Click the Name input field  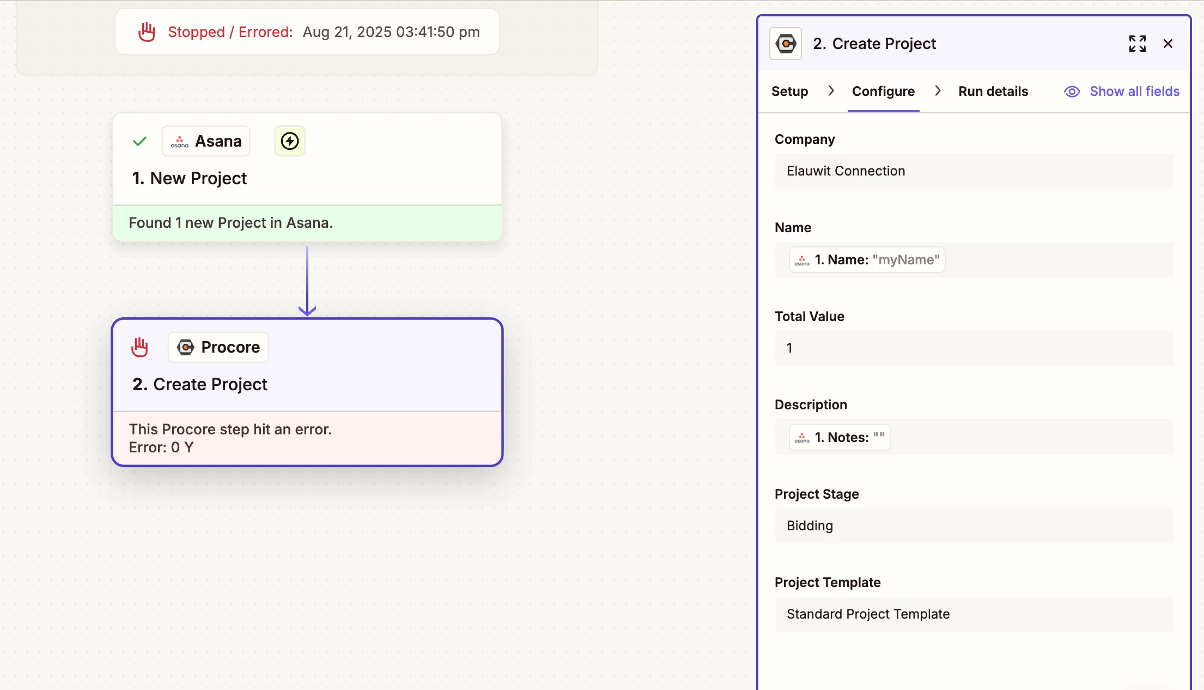click(x=974, y=260)
